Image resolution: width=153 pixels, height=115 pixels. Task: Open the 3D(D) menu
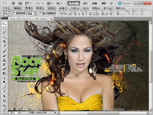86,8
